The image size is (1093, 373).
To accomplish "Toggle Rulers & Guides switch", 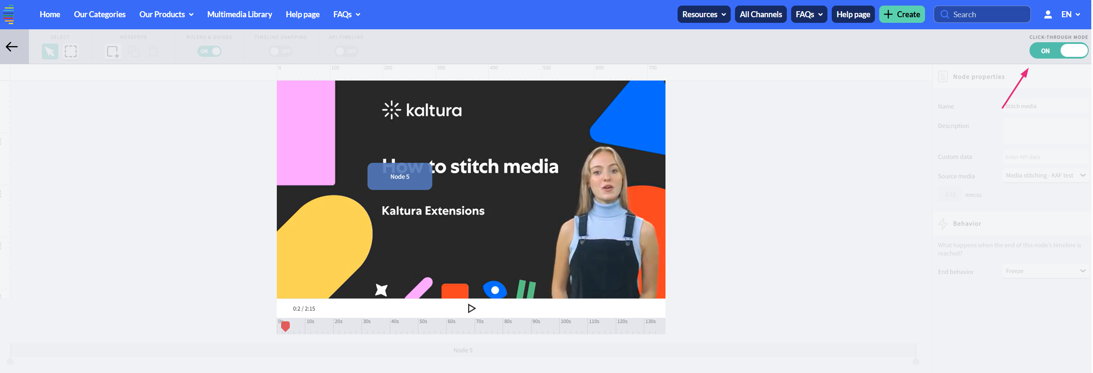I will (x=209, y=51).
